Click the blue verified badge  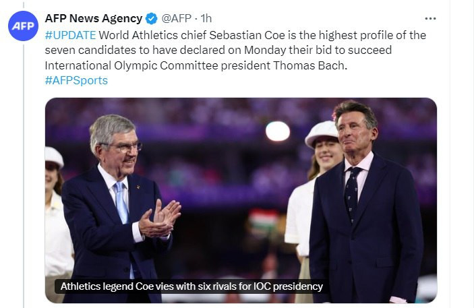(152, 19)
